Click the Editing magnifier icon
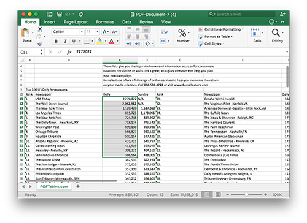The image size is (307, 223). (276, 32)
